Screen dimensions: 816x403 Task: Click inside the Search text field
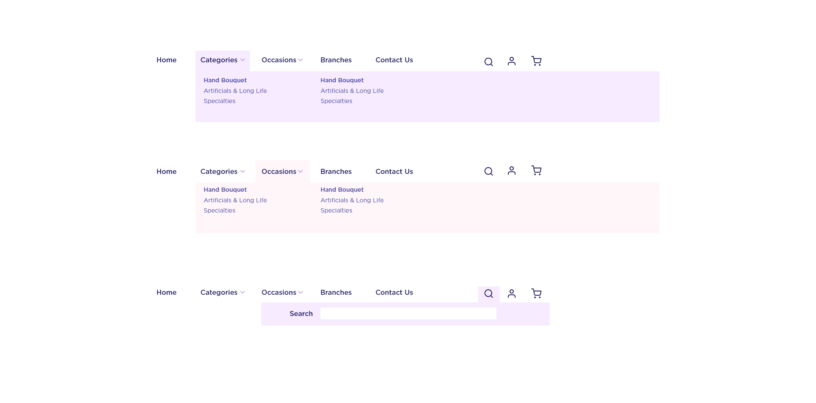click(408, 313)
